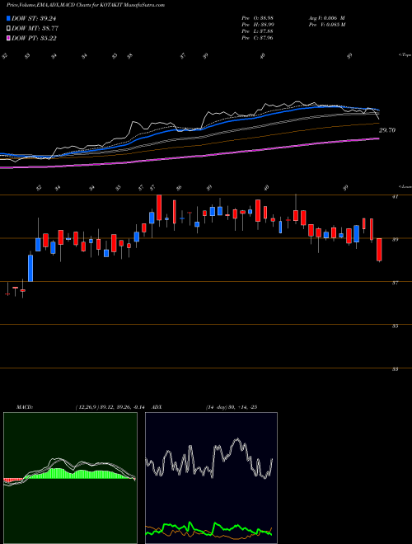Click the 'MACD:' indicator label

pos(25,407)
